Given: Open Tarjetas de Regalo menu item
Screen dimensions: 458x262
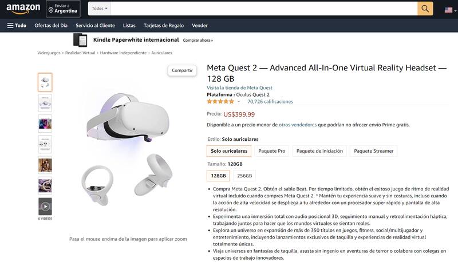Looking at the screenshot, I should (x=164, y=25).
